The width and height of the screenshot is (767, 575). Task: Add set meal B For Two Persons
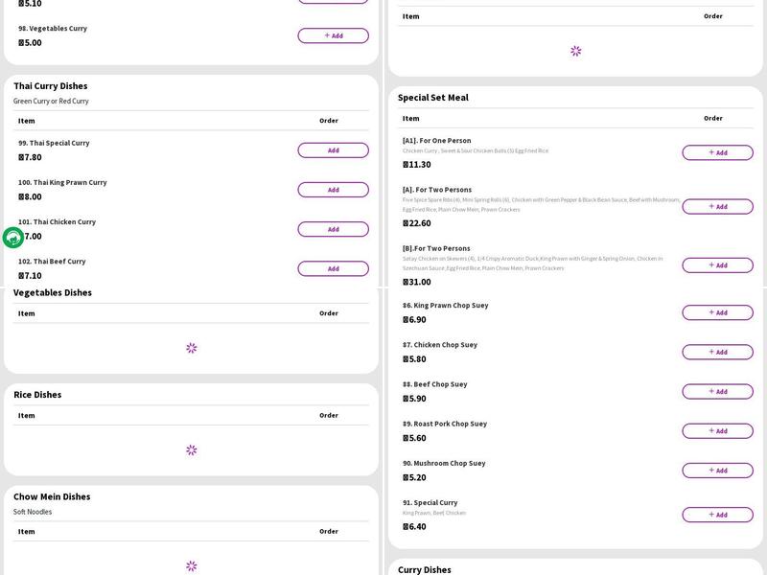[x=717, y=264]
